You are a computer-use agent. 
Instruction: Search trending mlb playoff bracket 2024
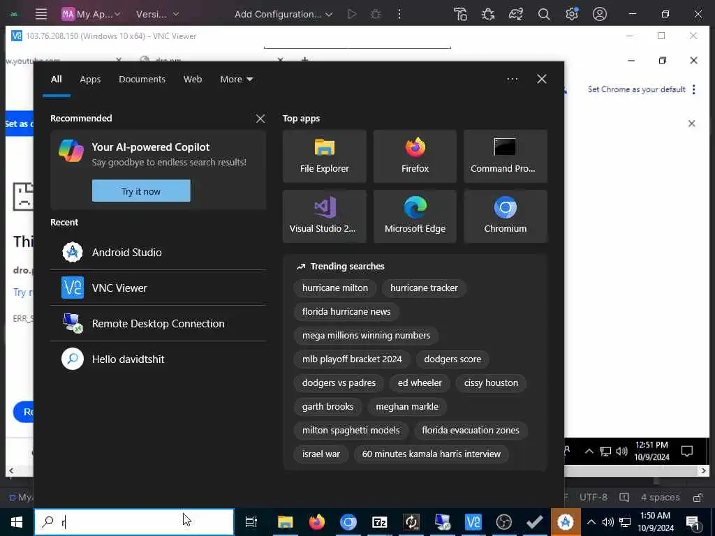[x=352, y=359]
